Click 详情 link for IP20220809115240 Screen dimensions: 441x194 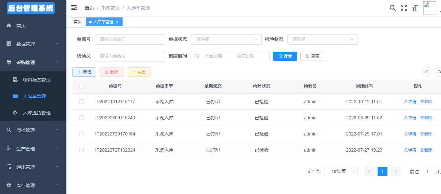(x=410, y=118)
